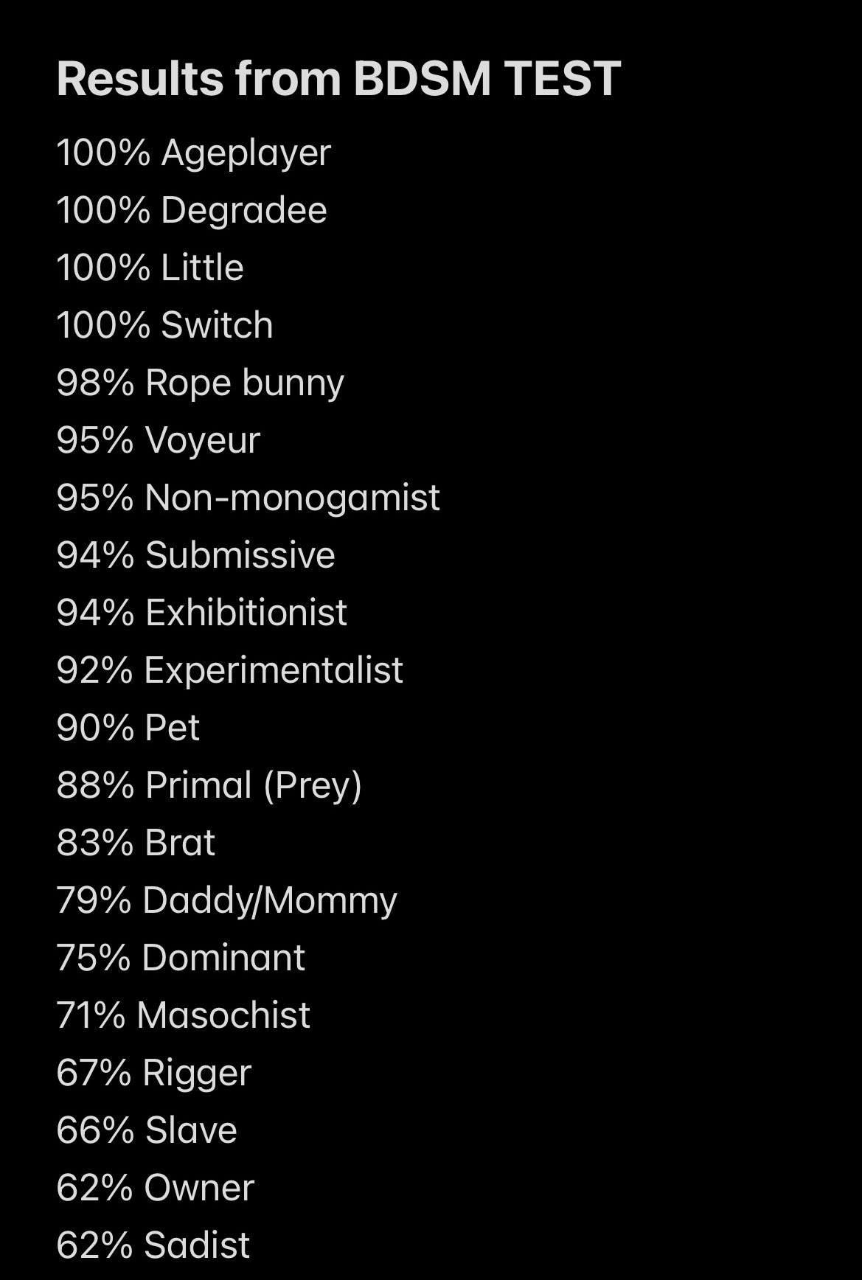Tap the "88% Primal (Prey)" result
Screen dimensions: 862x1280
click(209, 785)
